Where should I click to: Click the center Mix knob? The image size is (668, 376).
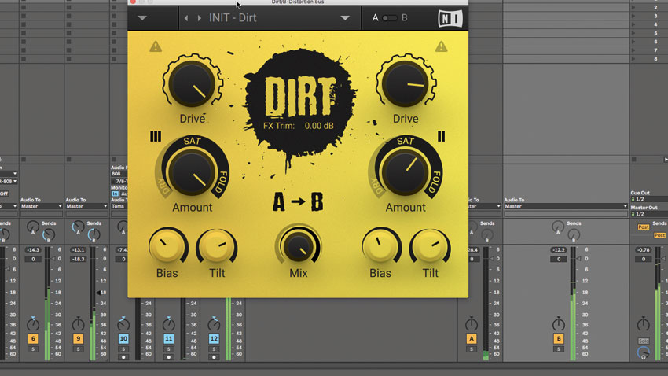(298, 246)
